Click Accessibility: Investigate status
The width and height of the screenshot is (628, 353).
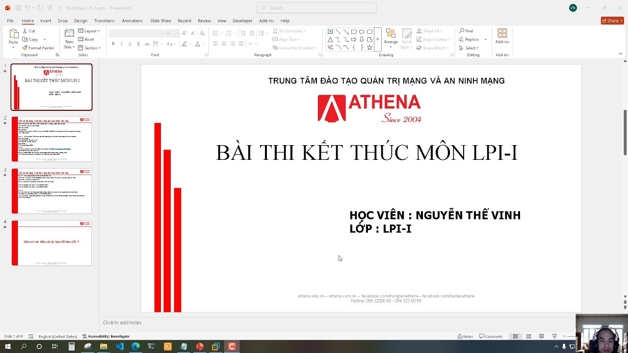pos(106,336)
